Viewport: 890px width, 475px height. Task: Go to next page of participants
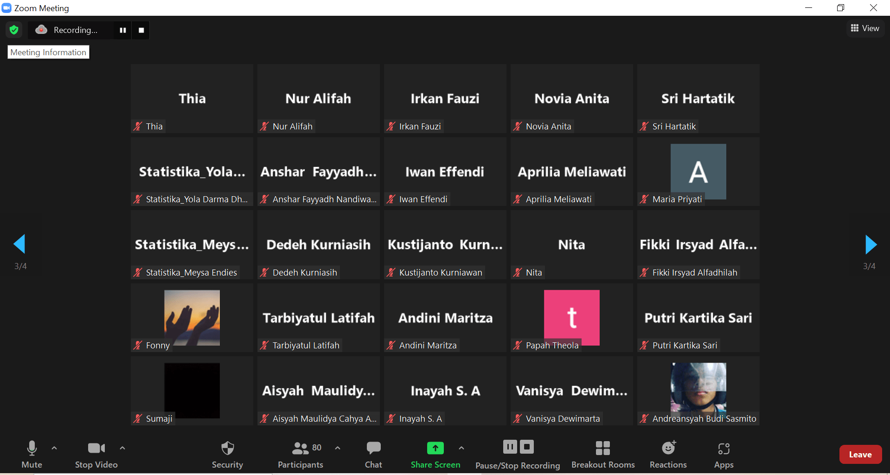[x=871, y=244]
